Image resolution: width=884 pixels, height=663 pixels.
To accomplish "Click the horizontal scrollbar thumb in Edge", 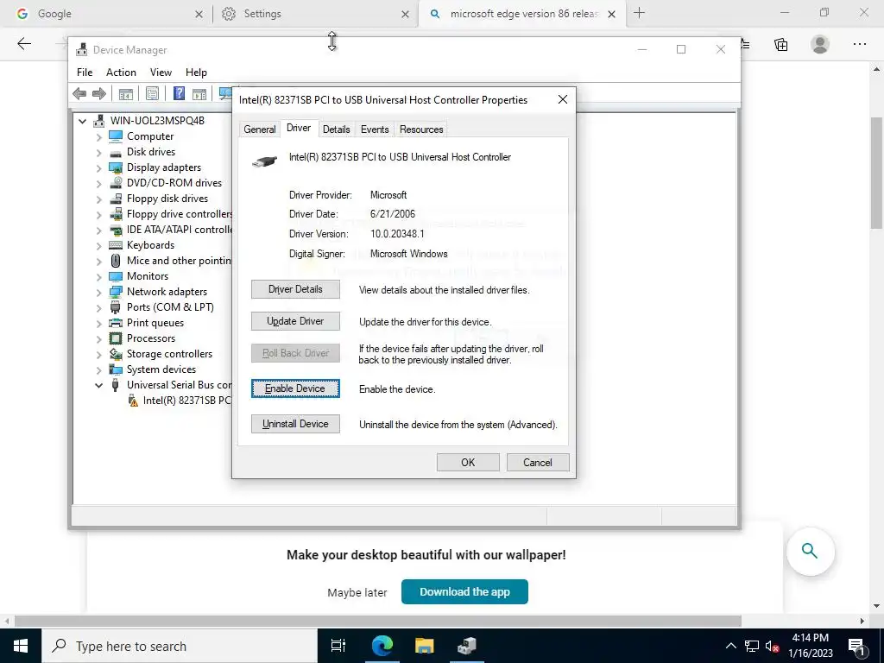I will coord(378,621).
